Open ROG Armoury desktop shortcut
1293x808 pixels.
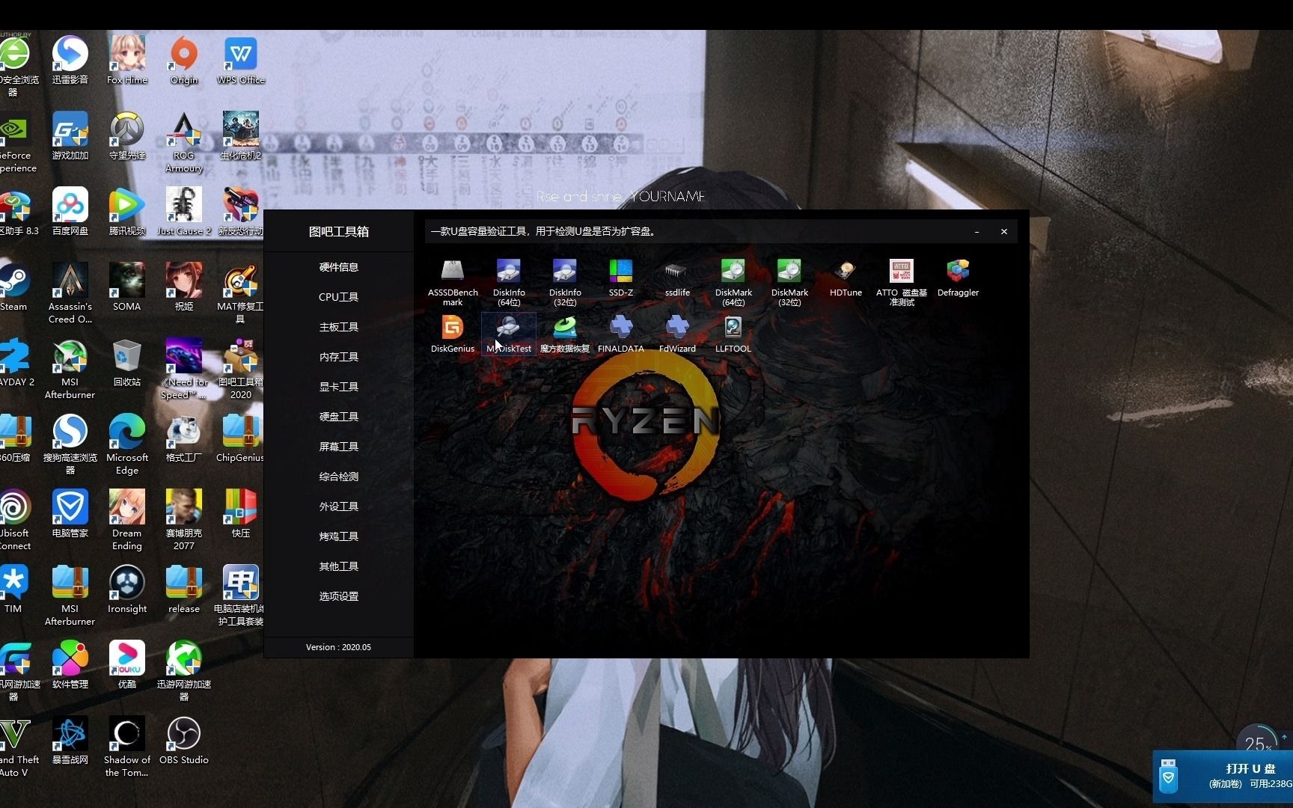pyautogui.click(x=184, y=143)
